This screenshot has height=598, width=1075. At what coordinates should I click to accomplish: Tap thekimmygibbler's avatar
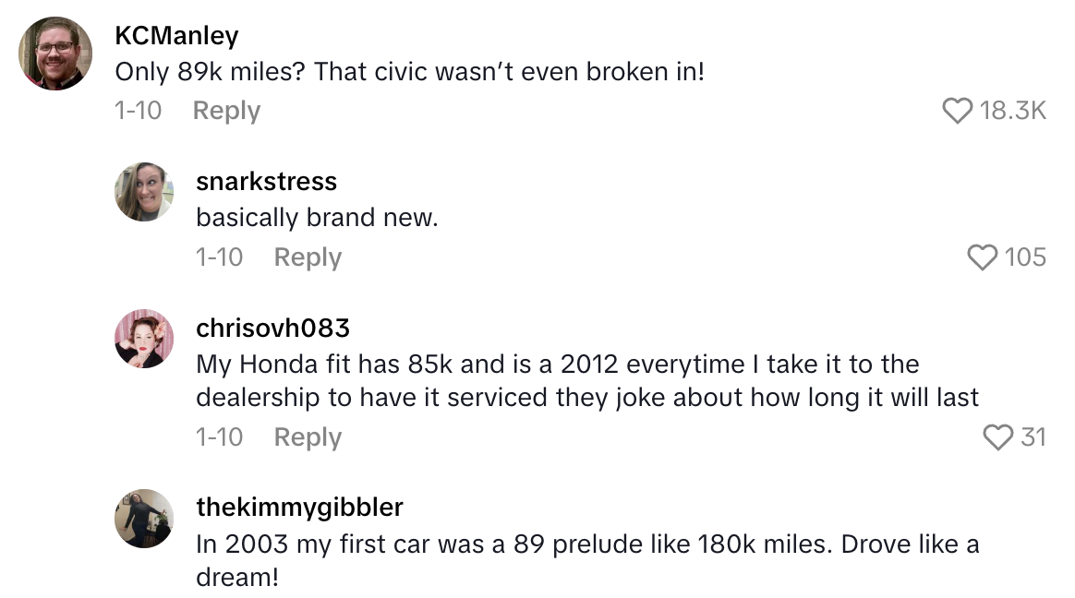point(144,518)
